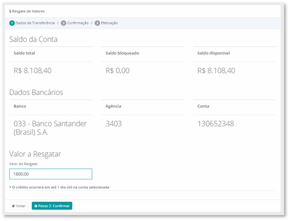Click the step 2 Confirmação circle icon
Screen dimensions: 290x221
(x=64, y=23)
